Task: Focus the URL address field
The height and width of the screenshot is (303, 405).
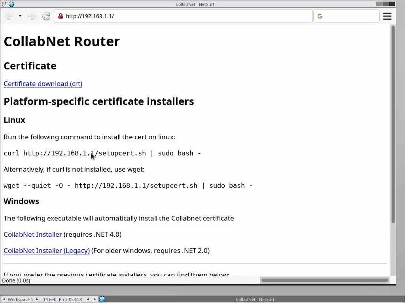Action: 183,16
